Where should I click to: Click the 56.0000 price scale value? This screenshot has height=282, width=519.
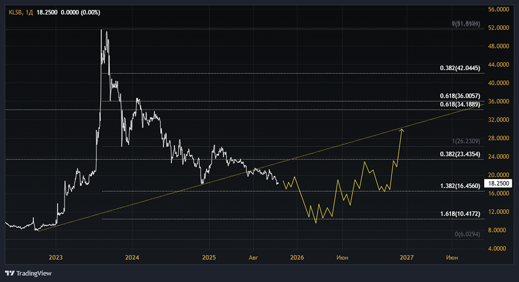point(498,10)
